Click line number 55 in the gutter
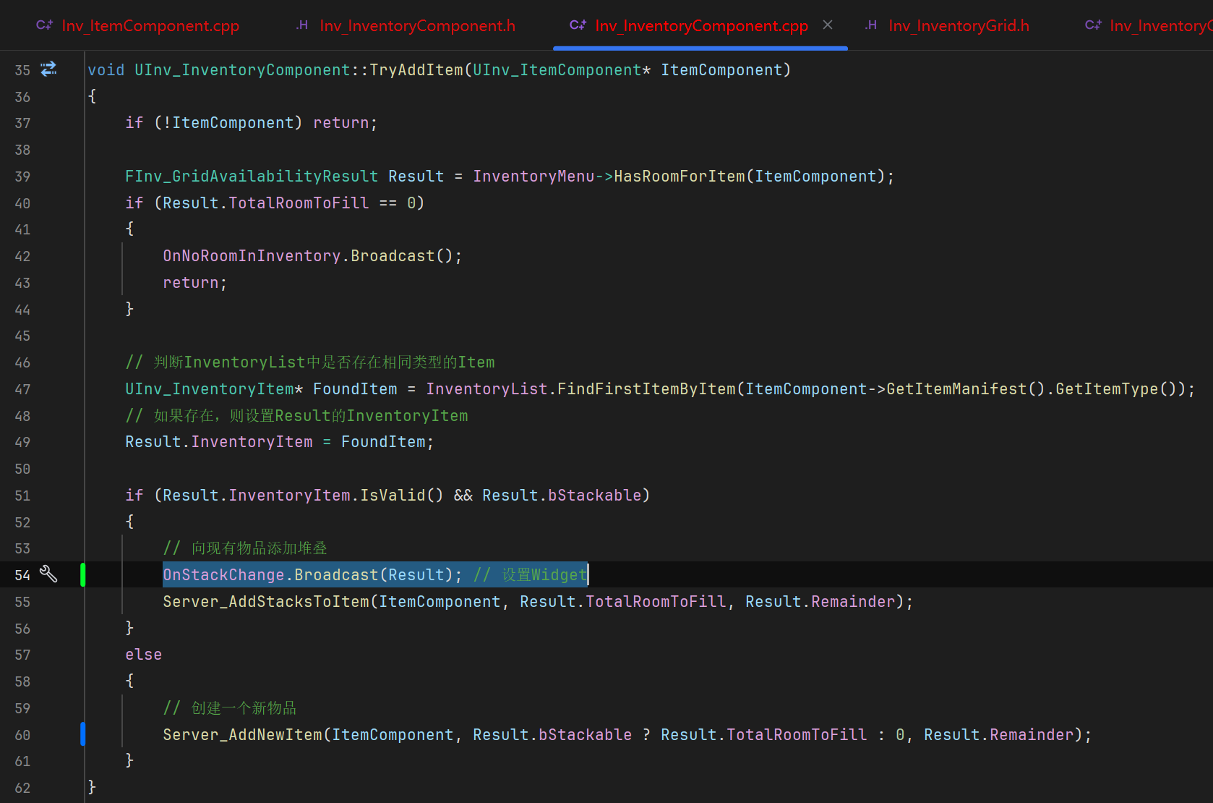 22,602
